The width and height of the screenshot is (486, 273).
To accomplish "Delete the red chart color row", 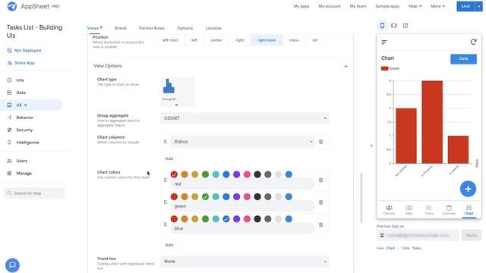I will pyautogui.click(x=320, y=180).
